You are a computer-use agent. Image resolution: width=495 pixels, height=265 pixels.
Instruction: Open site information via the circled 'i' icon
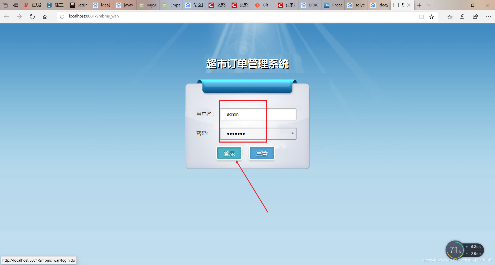click(62, 16)
